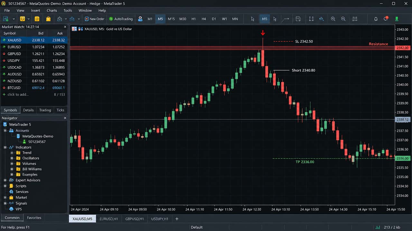Expand the dropdown after the envelope icon
This screenshot has width=412, height=231.
pyautogui.click(x=66, y=19)
